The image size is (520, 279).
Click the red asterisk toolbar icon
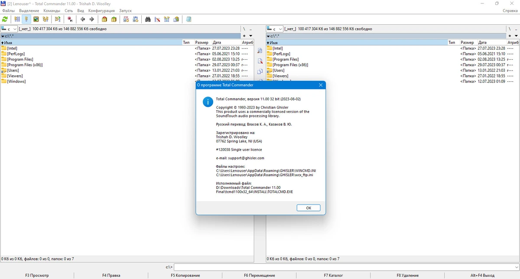70,19
